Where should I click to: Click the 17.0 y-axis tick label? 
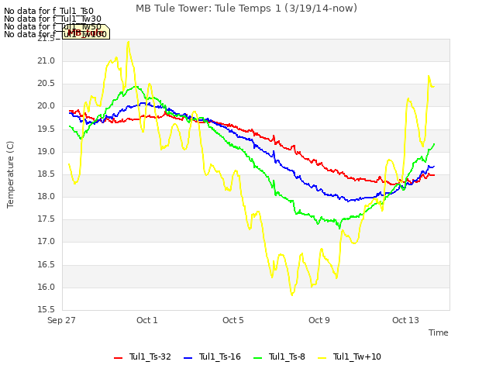pyautogui.click(x=46, y=242)
